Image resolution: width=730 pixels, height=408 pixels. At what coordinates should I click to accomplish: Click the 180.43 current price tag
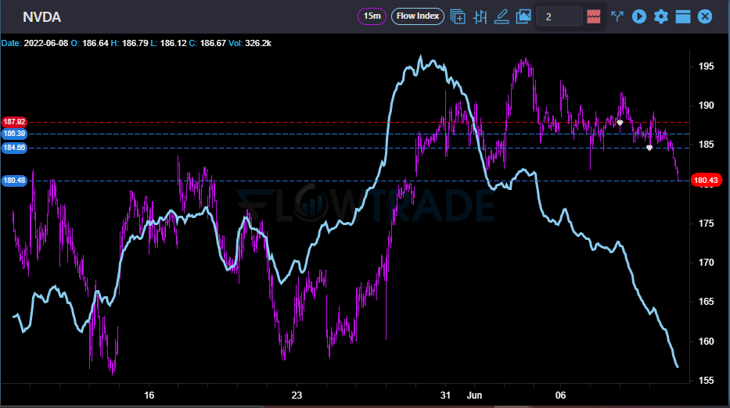click(x=706, y=180)
